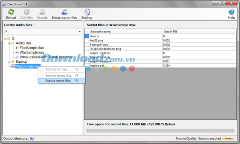This screenshot has width=240, height=144.
Task: Open the drive G: dropdown arrow
Action: click(80, 31)
